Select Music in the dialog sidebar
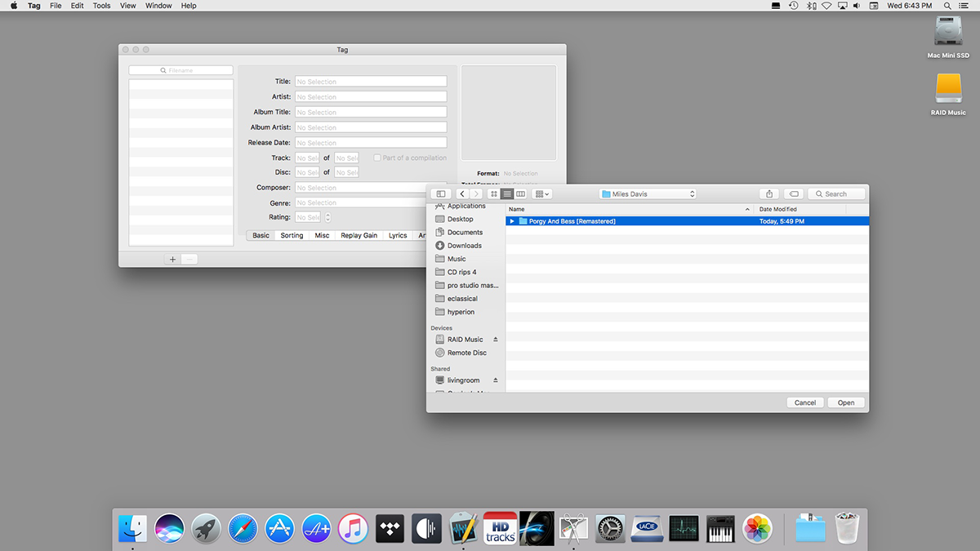 (x=457, y=259)
